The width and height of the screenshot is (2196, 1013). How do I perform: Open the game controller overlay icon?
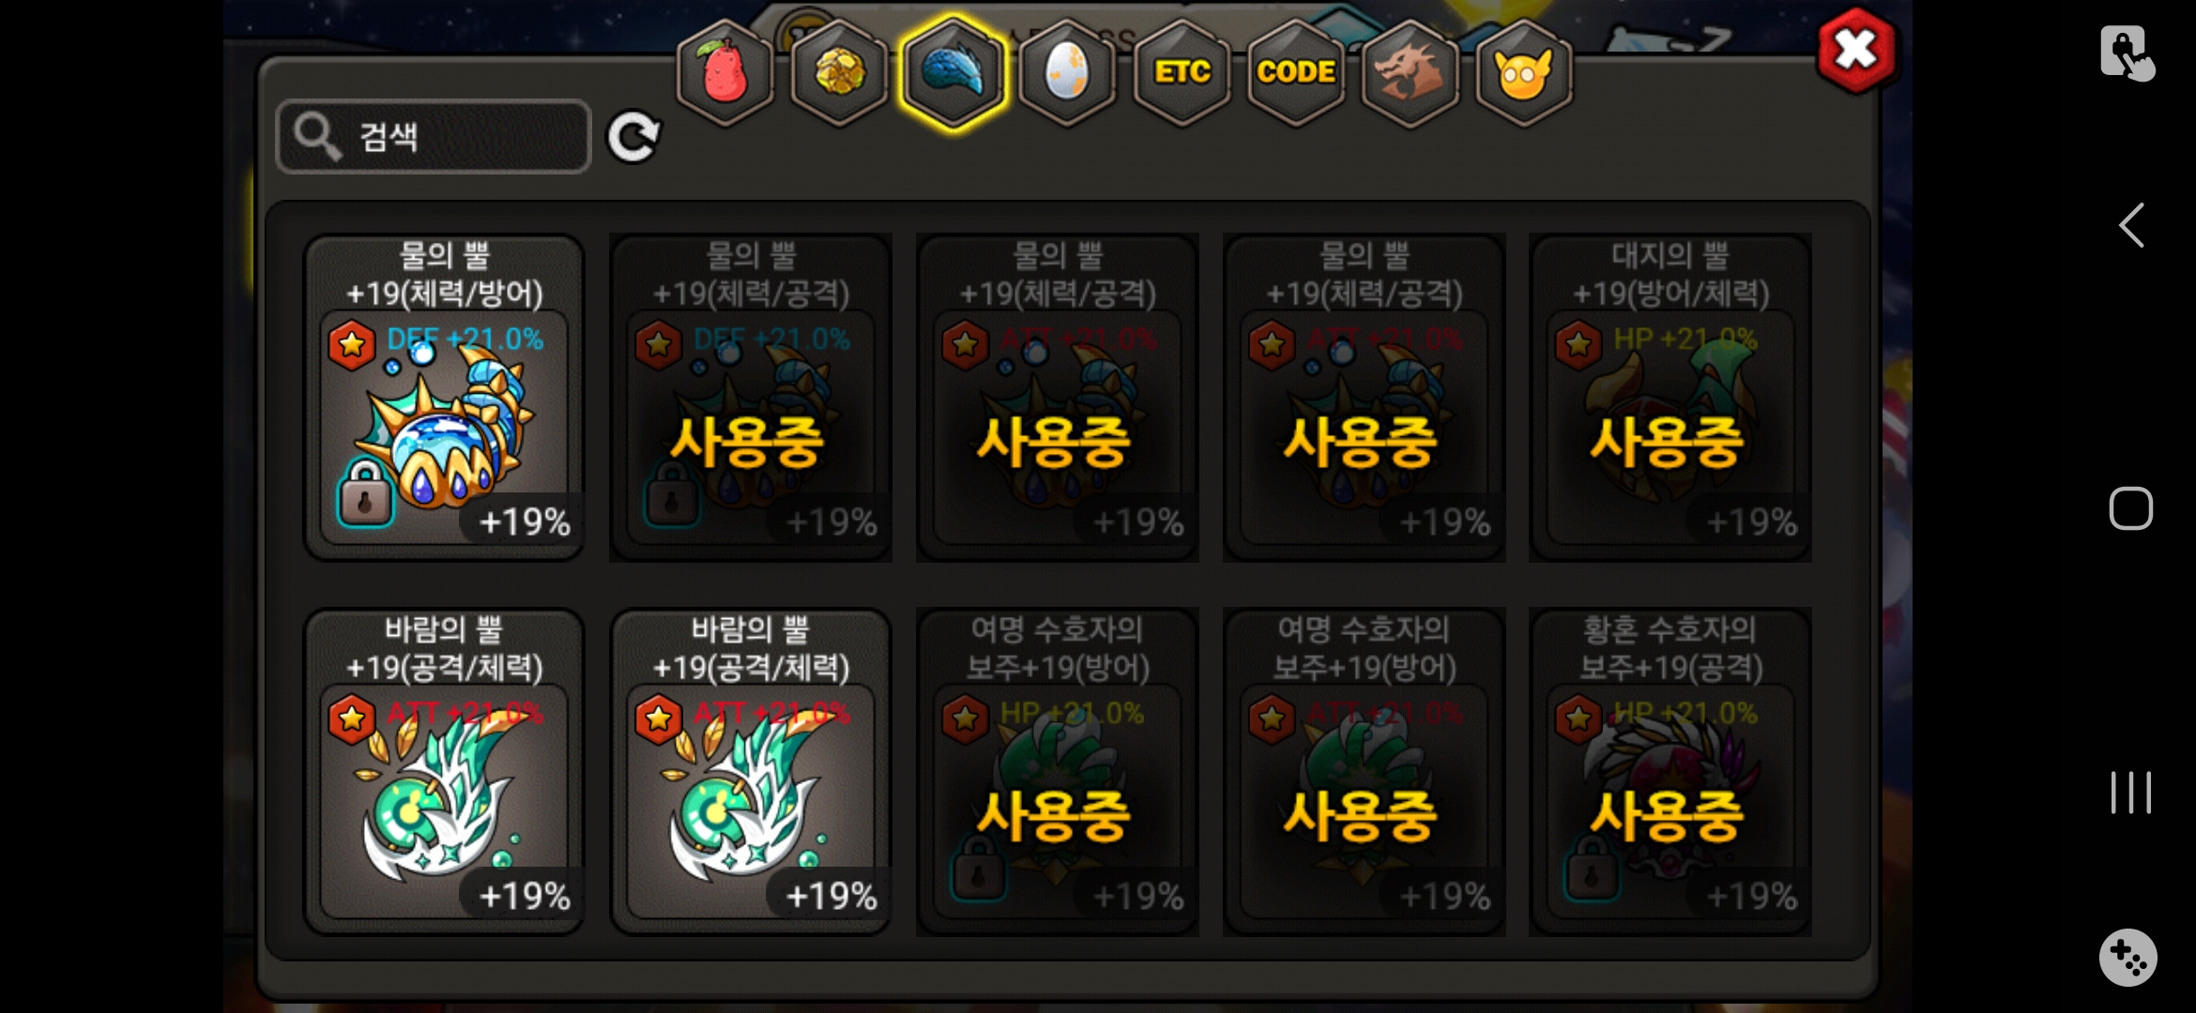2127,958
